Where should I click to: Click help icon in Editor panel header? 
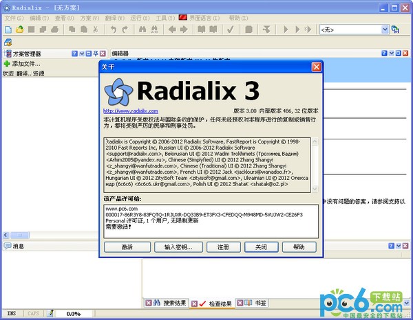coord(384,54)
